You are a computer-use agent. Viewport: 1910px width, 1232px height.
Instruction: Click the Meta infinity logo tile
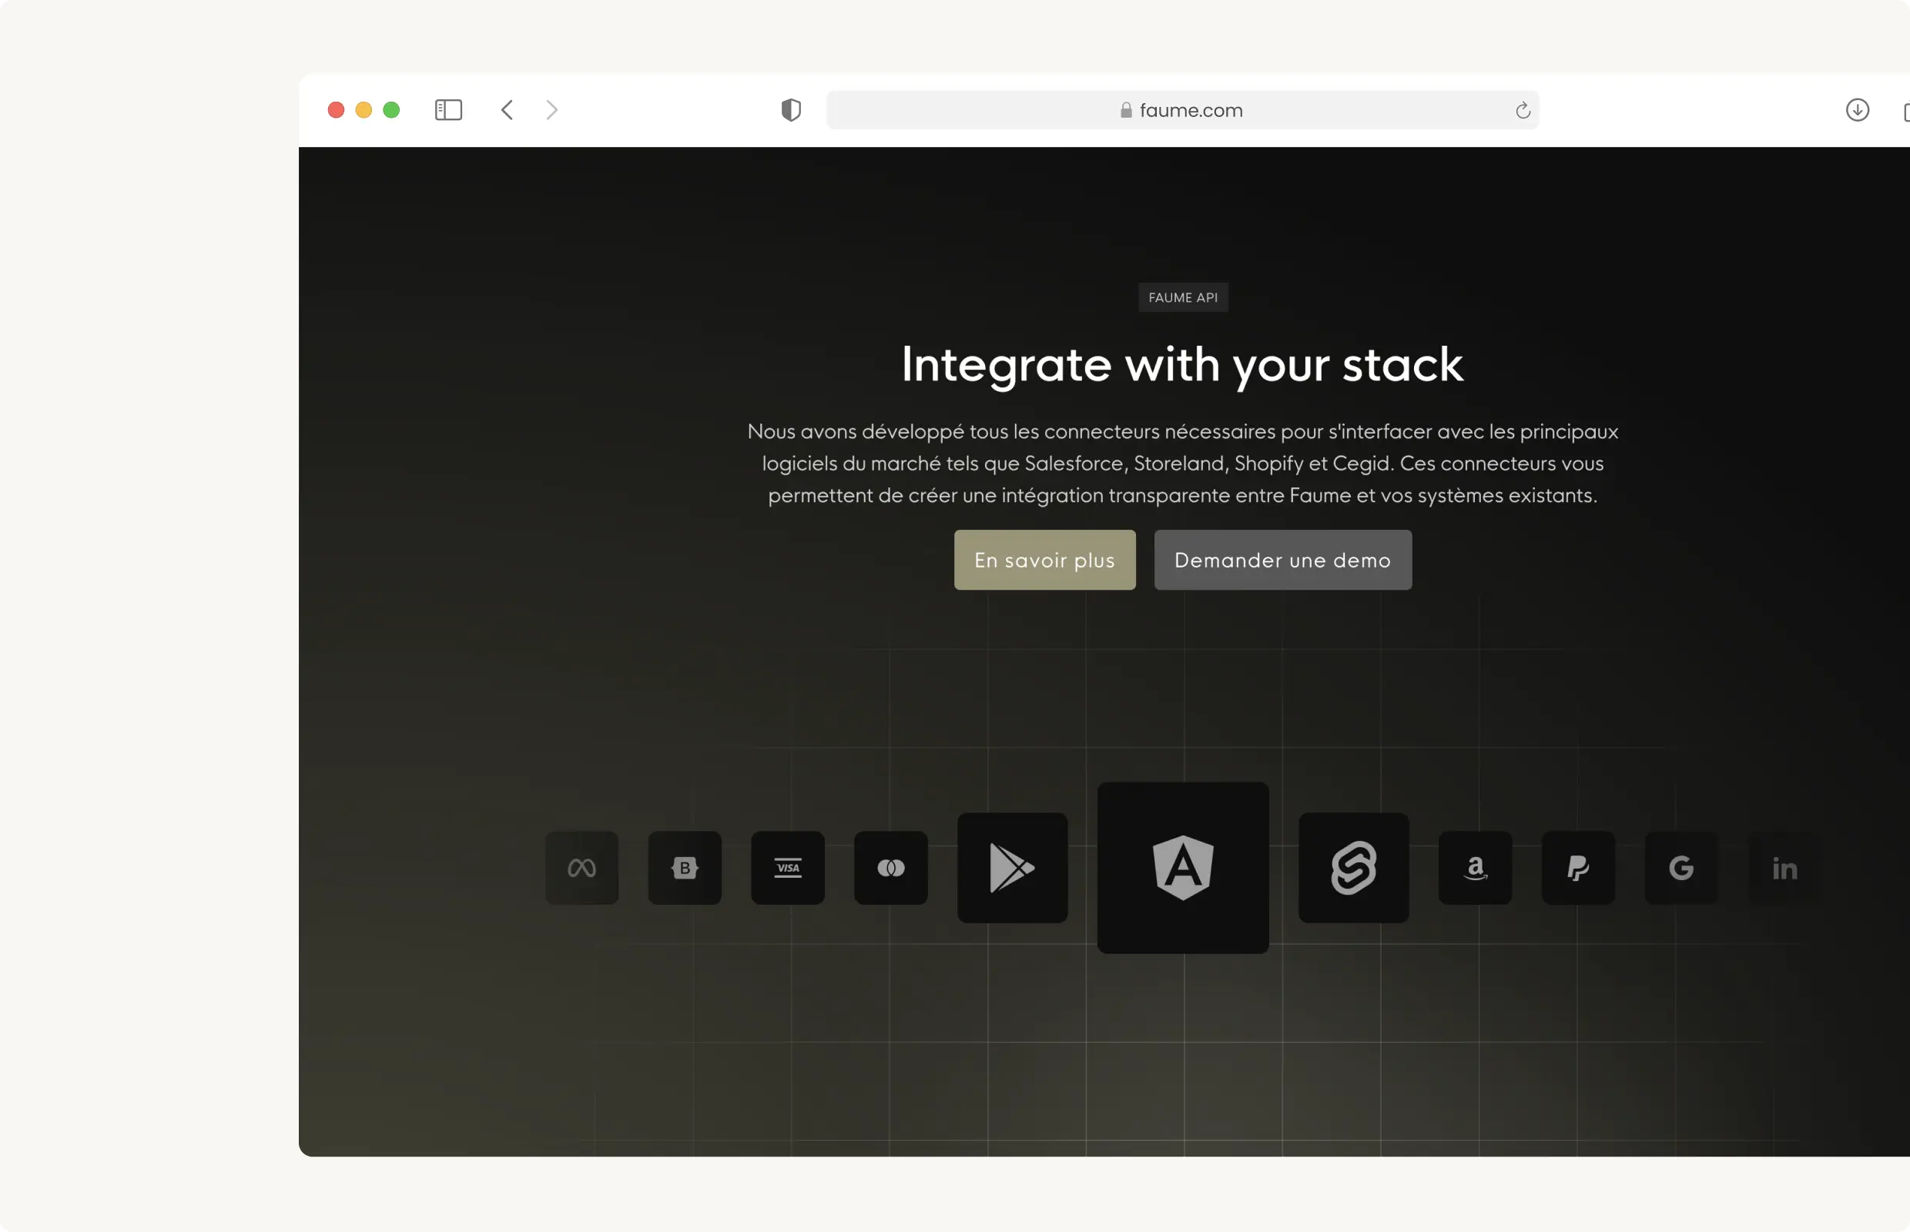(581, 868)
